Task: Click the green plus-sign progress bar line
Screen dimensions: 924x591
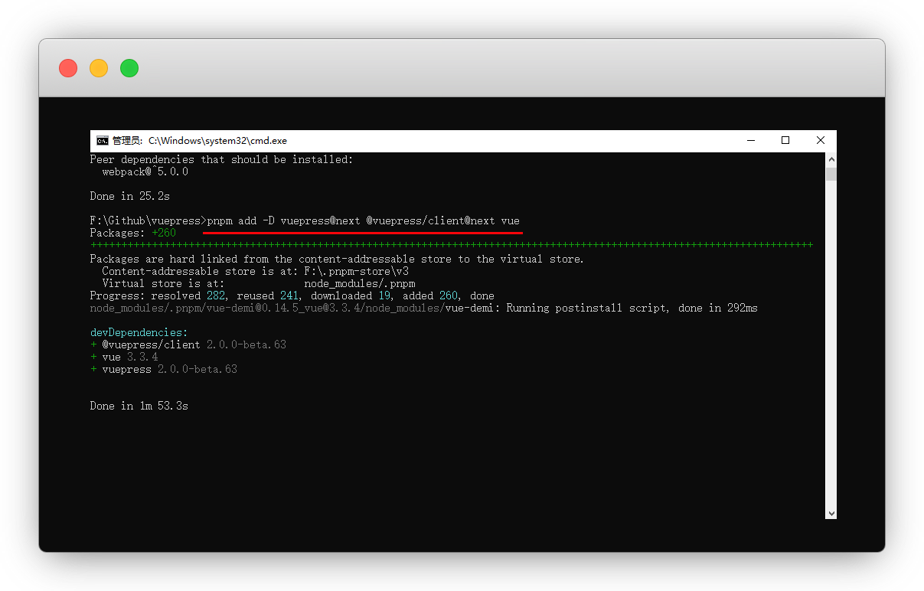Action: 451,245
